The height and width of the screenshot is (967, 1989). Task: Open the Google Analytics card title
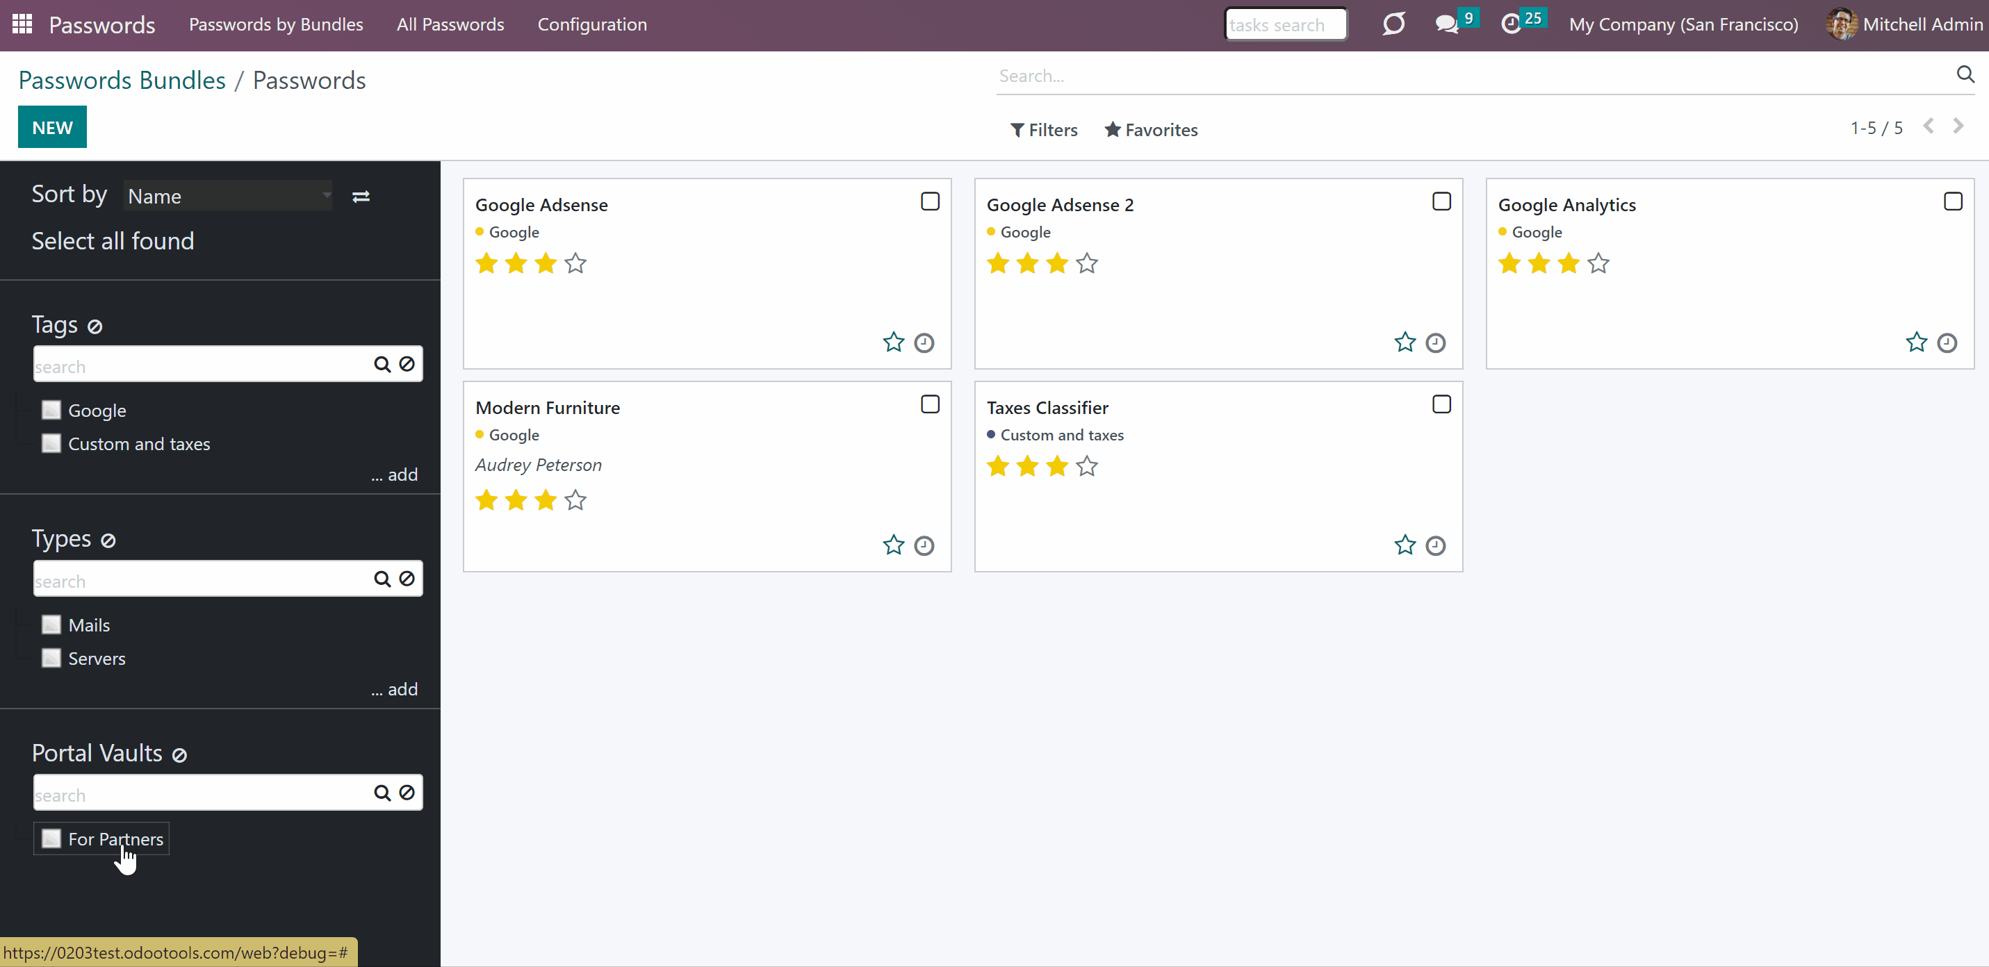click(1566, 206)
